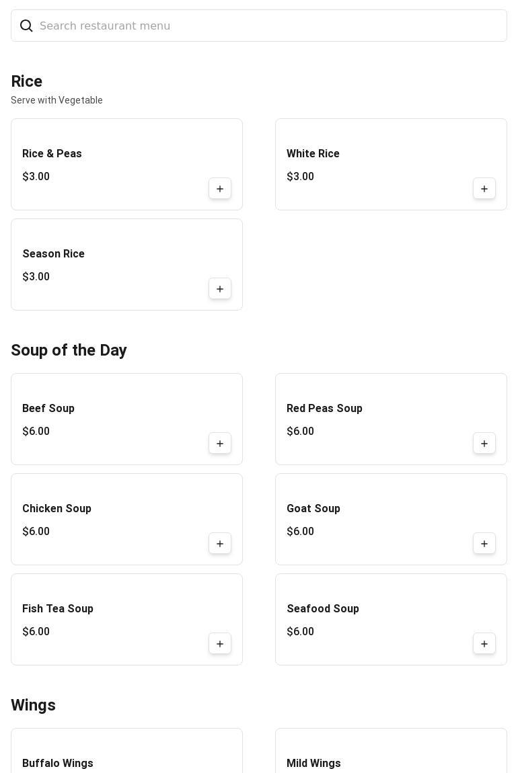This screenshot has height=773, width=518.
Task: Tap the plus icon for Red Peas Soup
Action: [484, 444]
